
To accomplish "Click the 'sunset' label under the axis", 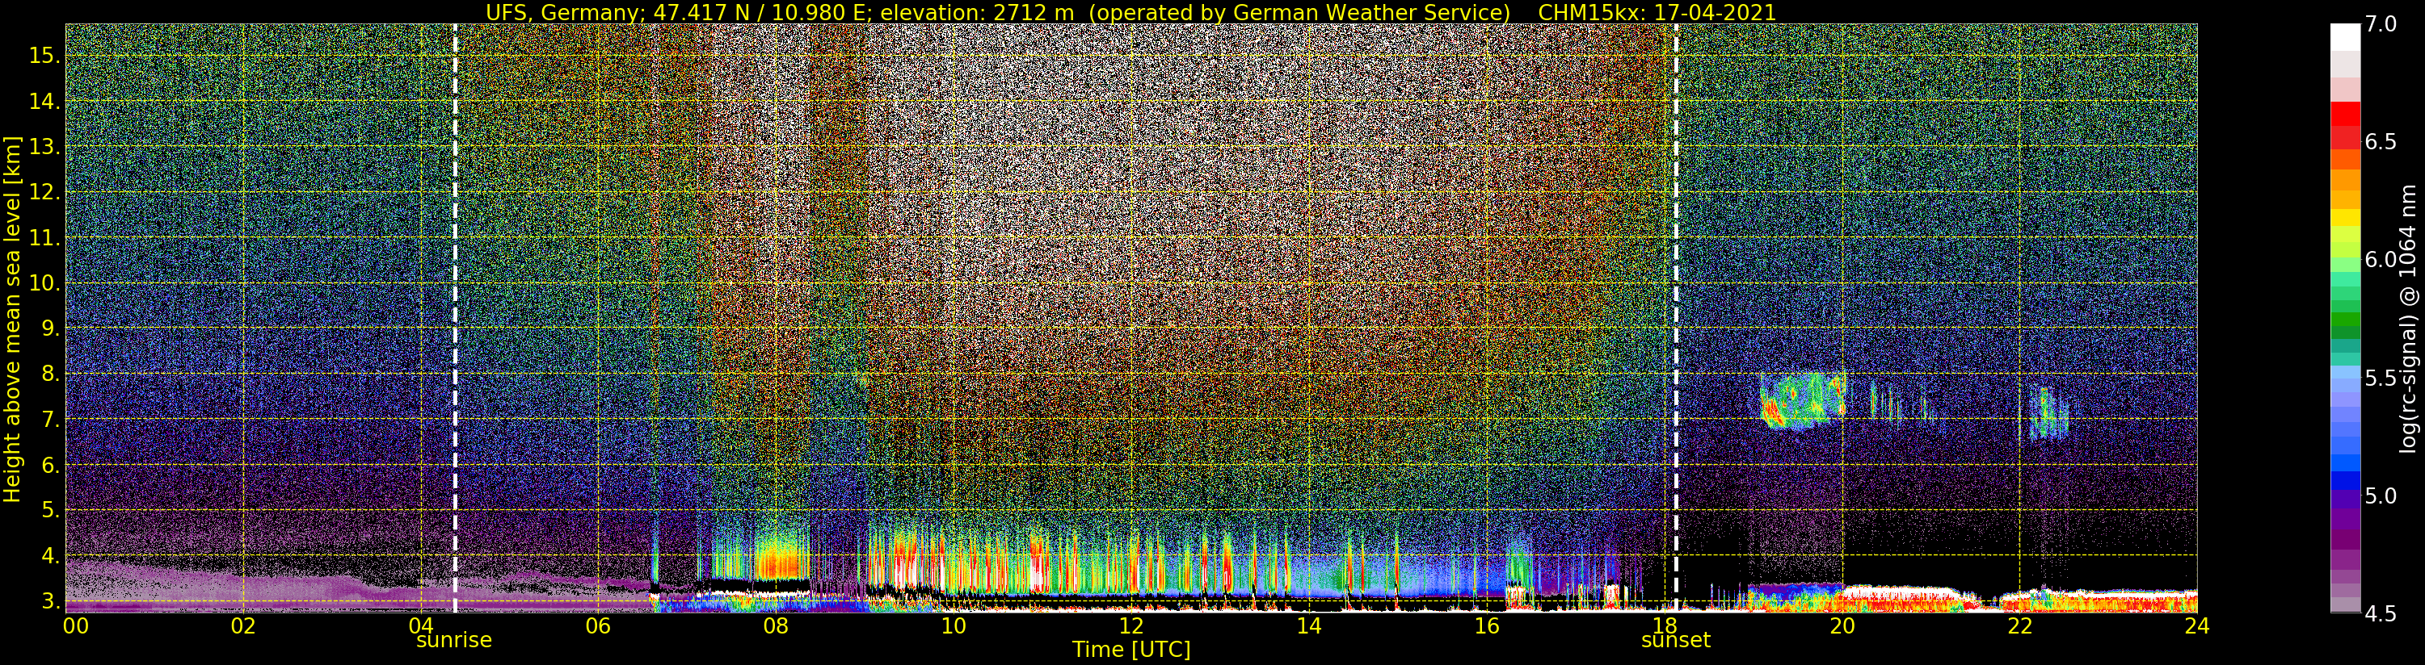I will 1676,641.
